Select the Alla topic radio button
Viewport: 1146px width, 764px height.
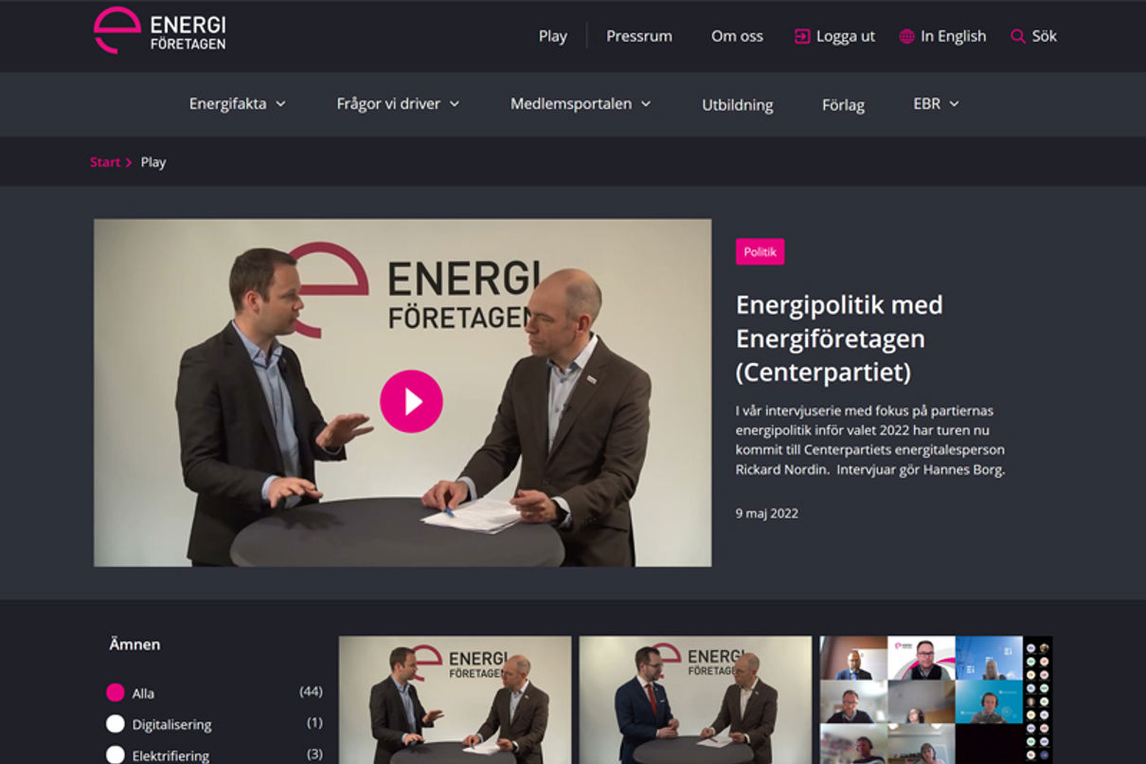116,693
